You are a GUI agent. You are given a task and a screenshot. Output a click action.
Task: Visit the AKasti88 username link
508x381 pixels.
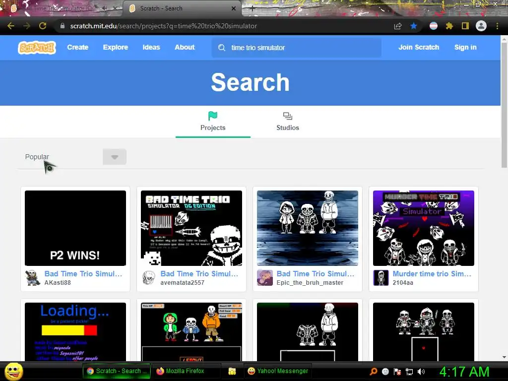pyautogui.click(x=58, y=282)
